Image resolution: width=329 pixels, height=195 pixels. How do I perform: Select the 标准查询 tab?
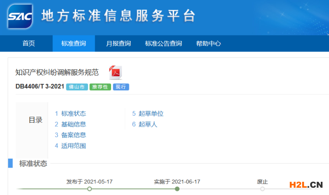pos(74,43)
